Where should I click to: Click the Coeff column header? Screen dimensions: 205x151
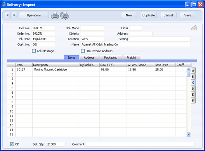(x=183, y=65)
